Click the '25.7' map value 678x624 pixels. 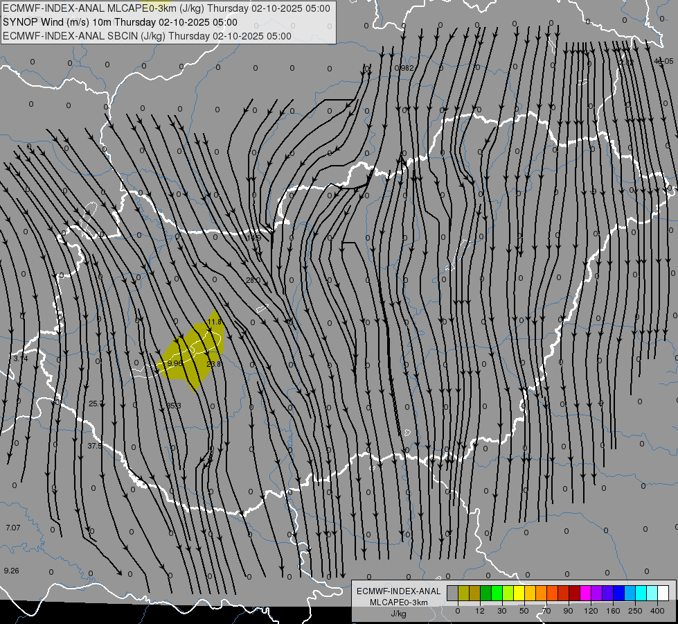(96, 404)
